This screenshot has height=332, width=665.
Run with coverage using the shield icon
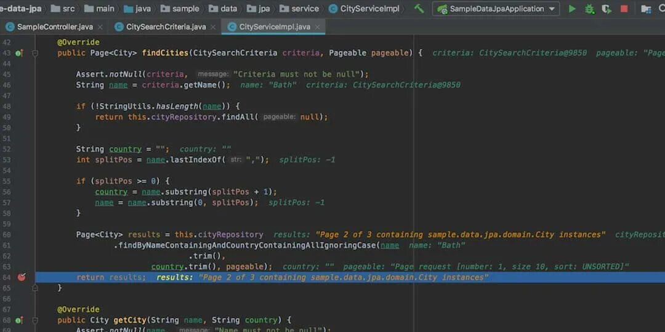607,9
